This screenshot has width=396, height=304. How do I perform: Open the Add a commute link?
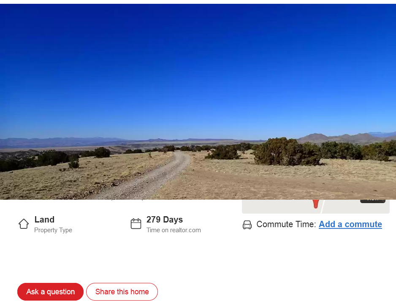coord(350,224)
